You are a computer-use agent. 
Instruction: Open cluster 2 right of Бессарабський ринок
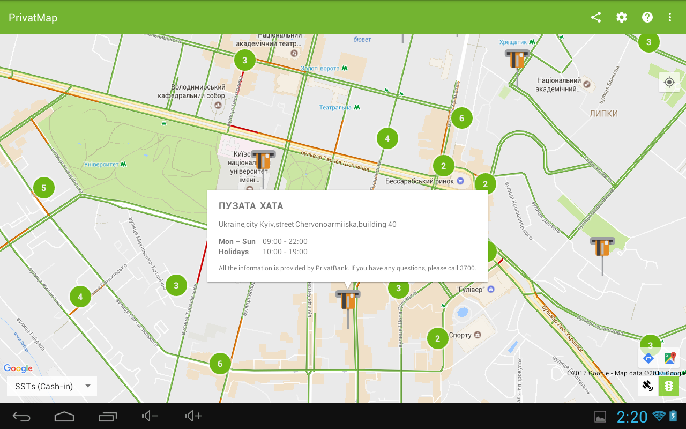click(x=486, y=184)
